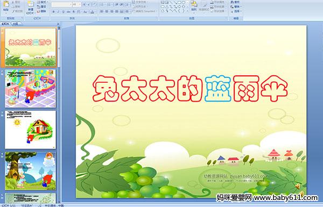
Task: Toggle Italic formatting
Action: [x=58, y=12]
